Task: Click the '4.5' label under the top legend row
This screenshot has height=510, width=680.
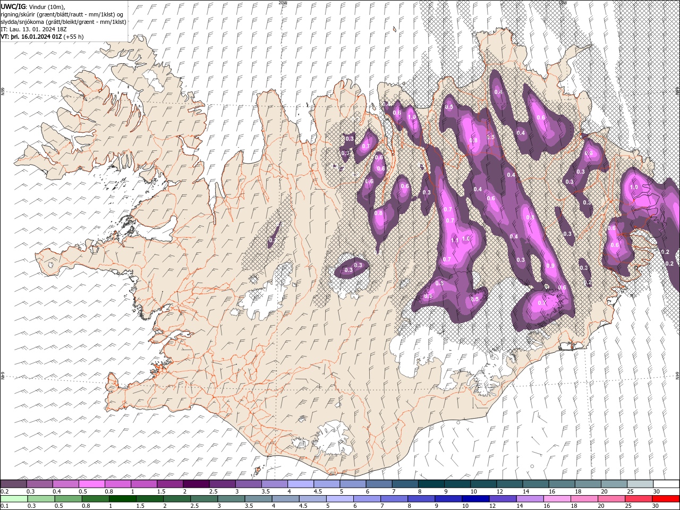Action: [318, 491]
